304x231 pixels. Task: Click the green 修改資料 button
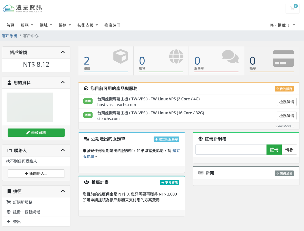(36, 133)
